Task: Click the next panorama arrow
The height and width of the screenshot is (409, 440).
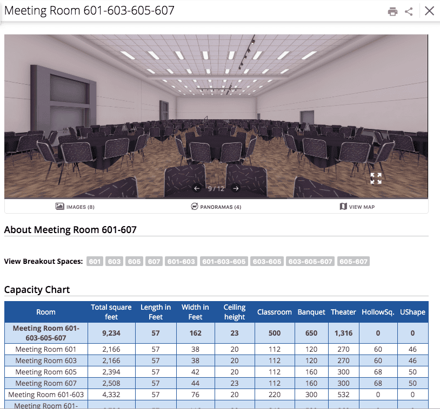Action: [236, 188]
